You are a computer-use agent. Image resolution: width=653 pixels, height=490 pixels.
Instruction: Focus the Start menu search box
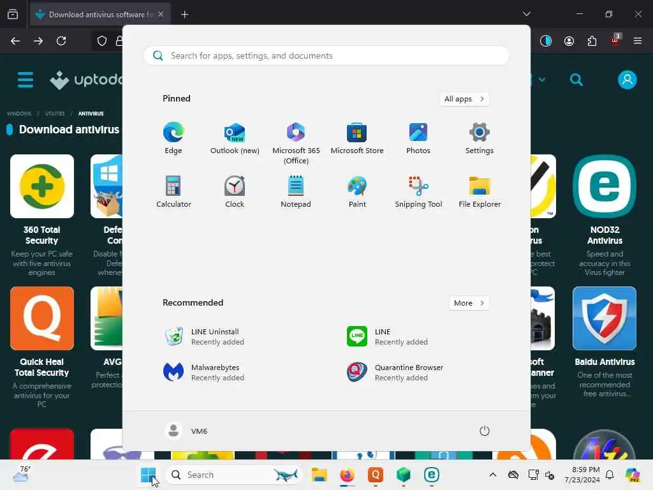pos(326,56)
